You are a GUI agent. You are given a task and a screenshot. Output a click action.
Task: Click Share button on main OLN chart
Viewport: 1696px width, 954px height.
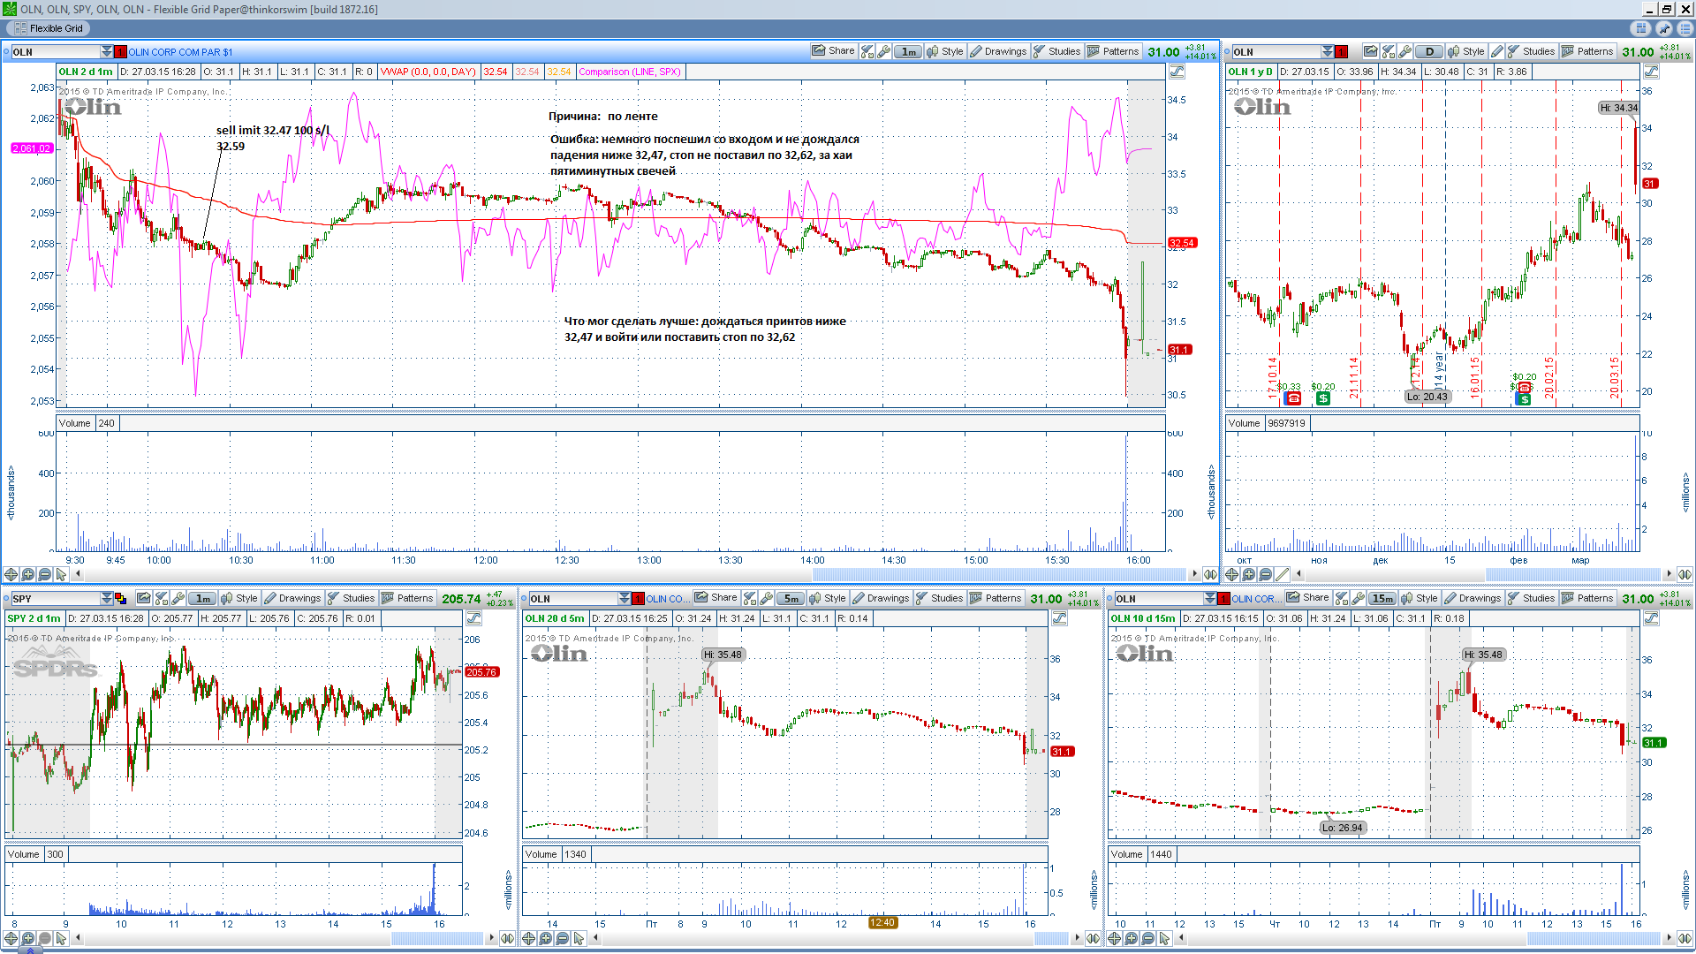[833, 51]
